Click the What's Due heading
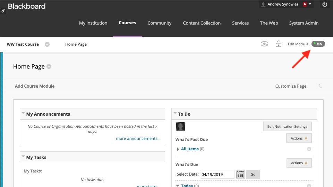Viewport: 333px width, 187px height. click(187, 164)
